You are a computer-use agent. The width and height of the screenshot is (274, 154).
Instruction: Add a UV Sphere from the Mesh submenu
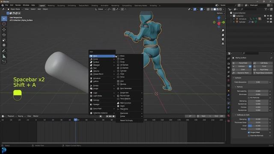129,65
